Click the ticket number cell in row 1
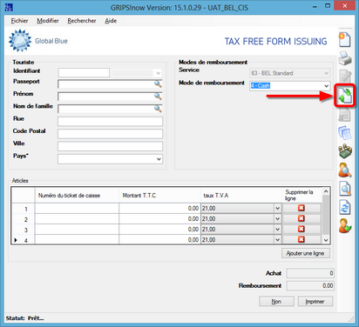This screenshot has height=327, width=359. 77,209
